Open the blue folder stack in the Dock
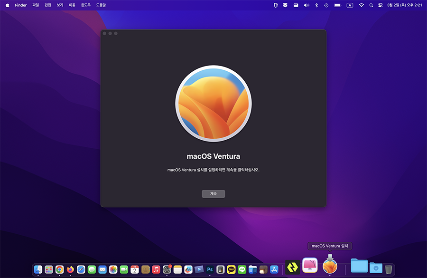The image size is (427, 278). click(359, 266)
